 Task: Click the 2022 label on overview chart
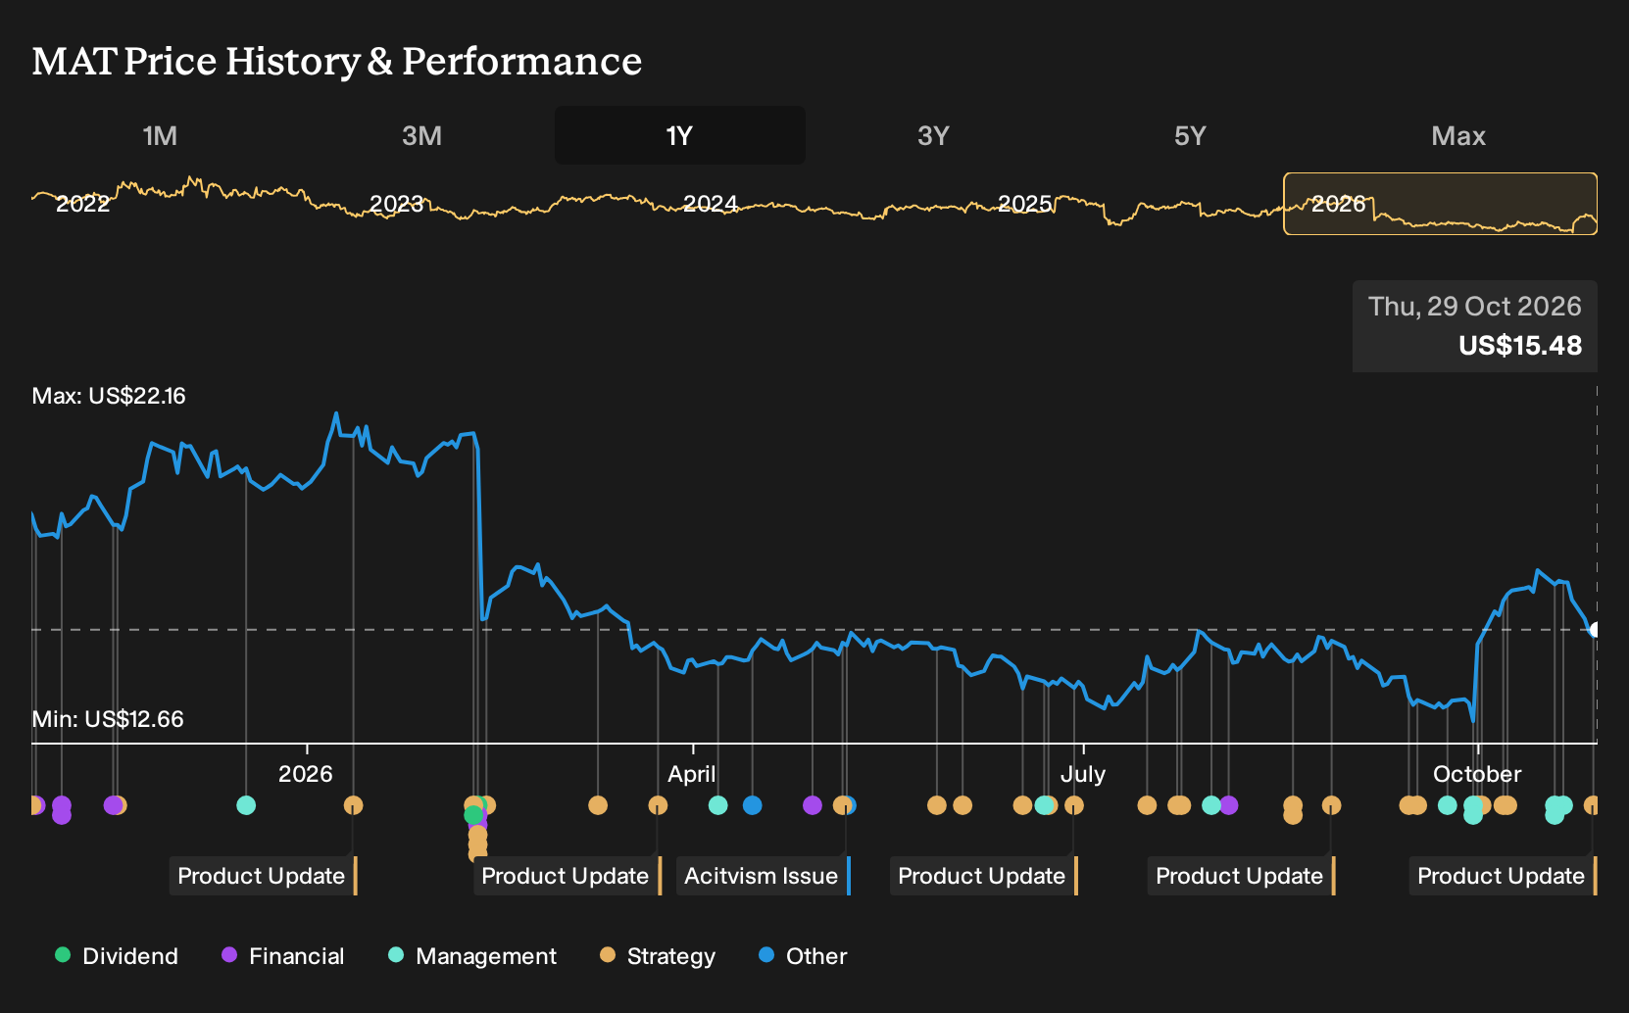click(83, 204)
